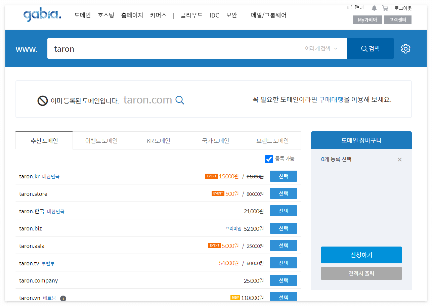
Task: Click magnifier icon beside taron.com
Action: tap(180, 100)
